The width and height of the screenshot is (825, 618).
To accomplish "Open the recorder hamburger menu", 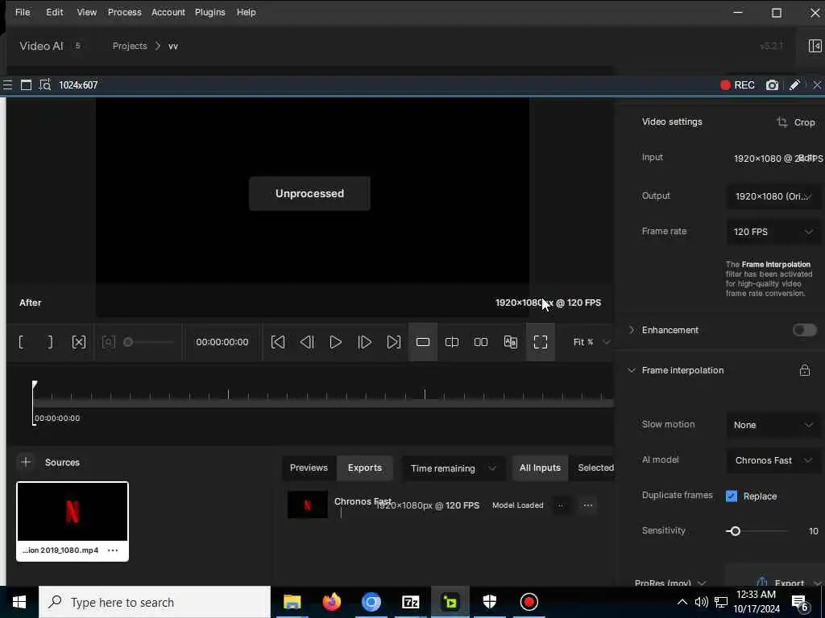I will click(x=7, y=85).
